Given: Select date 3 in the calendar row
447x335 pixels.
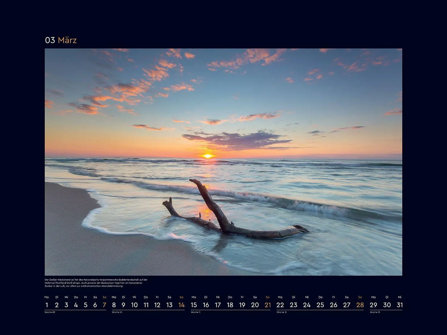Looking at the screenshot, I should [66, 305].
